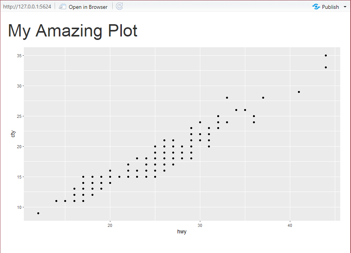Select the data point at hwy 37, cty 28
The image size is (351, 253).
click(x=263, y=98)
